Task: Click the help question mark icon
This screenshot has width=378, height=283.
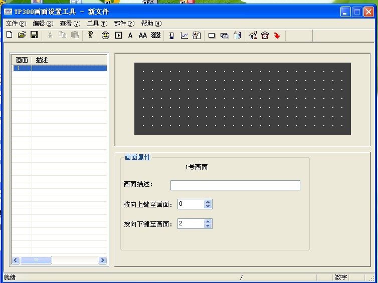Action: click(x=90, y=35)
